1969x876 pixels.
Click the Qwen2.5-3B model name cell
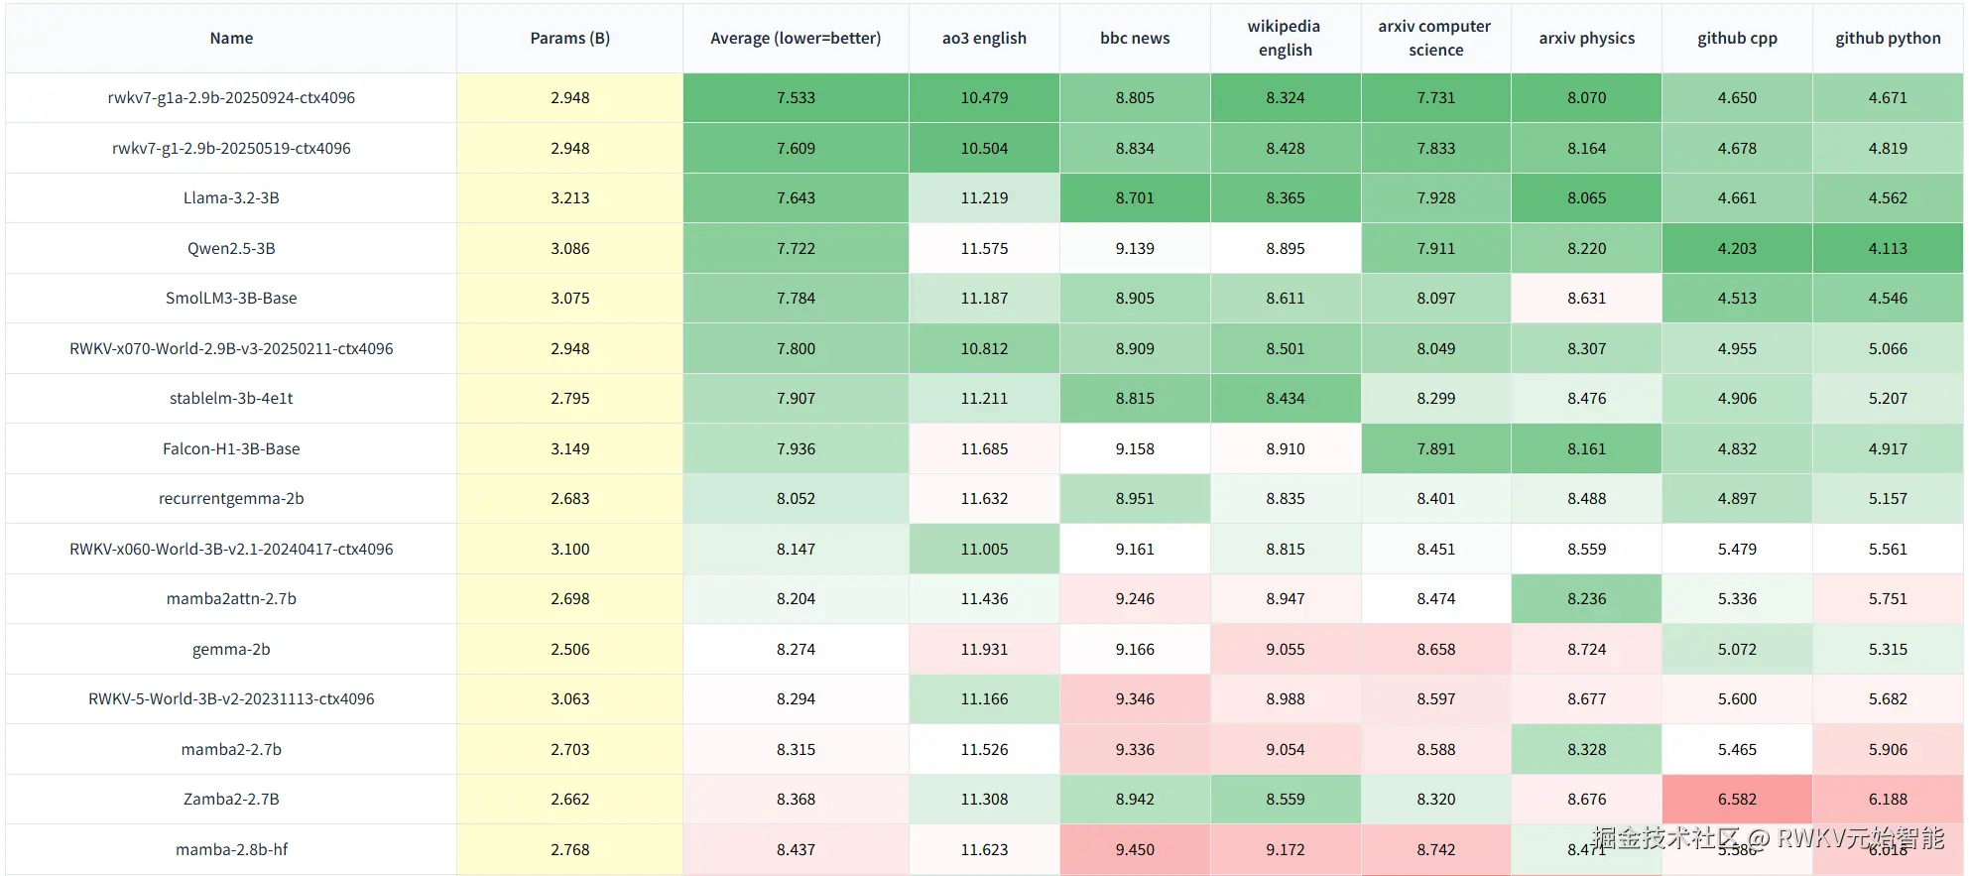pyautogui.click(x=231, y=249)
